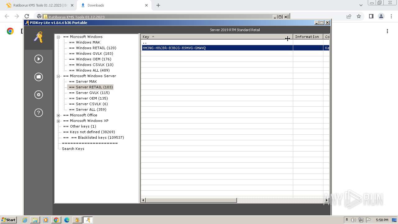This screenshot has height=224, width=398.
Task: Collapse the Microsoft Windows tree node
Action: [x=58, y=37]
